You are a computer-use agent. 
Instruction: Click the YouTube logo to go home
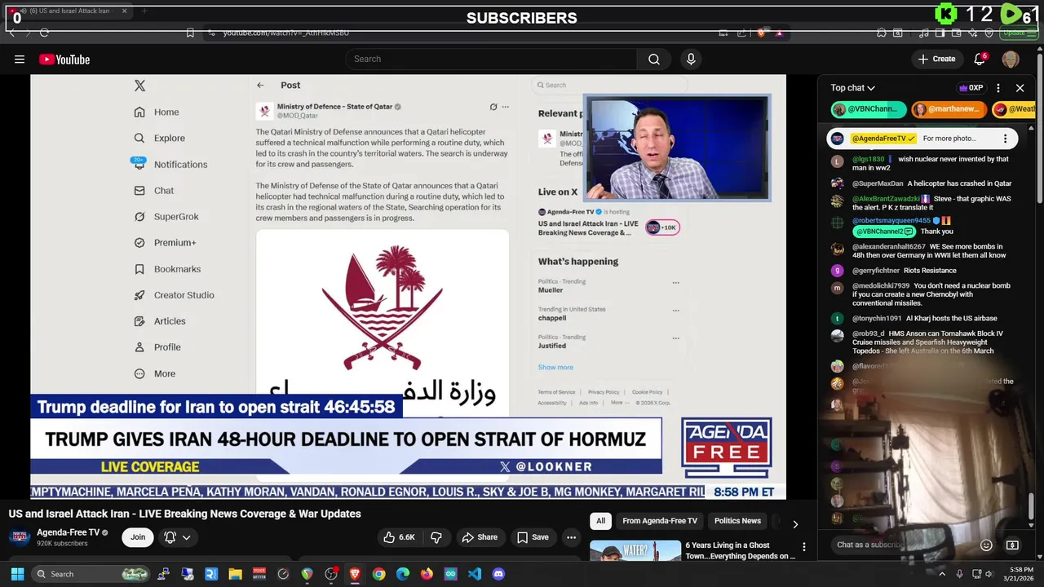pyautogui.click(x=64, y=60)
